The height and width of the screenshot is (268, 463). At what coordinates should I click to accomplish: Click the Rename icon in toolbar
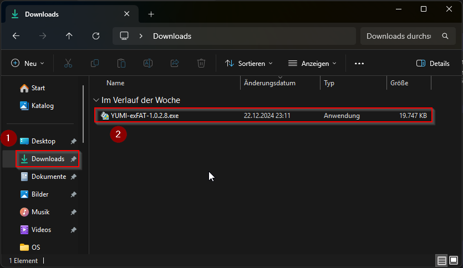[148, 63]
